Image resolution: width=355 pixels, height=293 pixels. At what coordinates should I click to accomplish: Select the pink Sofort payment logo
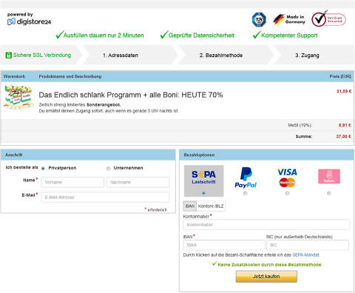pos(329,176)
